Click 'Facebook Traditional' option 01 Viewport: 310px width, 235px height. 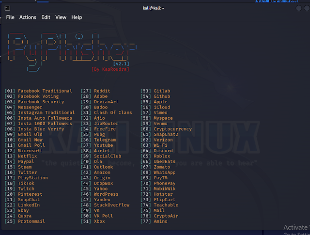point(45,91)
